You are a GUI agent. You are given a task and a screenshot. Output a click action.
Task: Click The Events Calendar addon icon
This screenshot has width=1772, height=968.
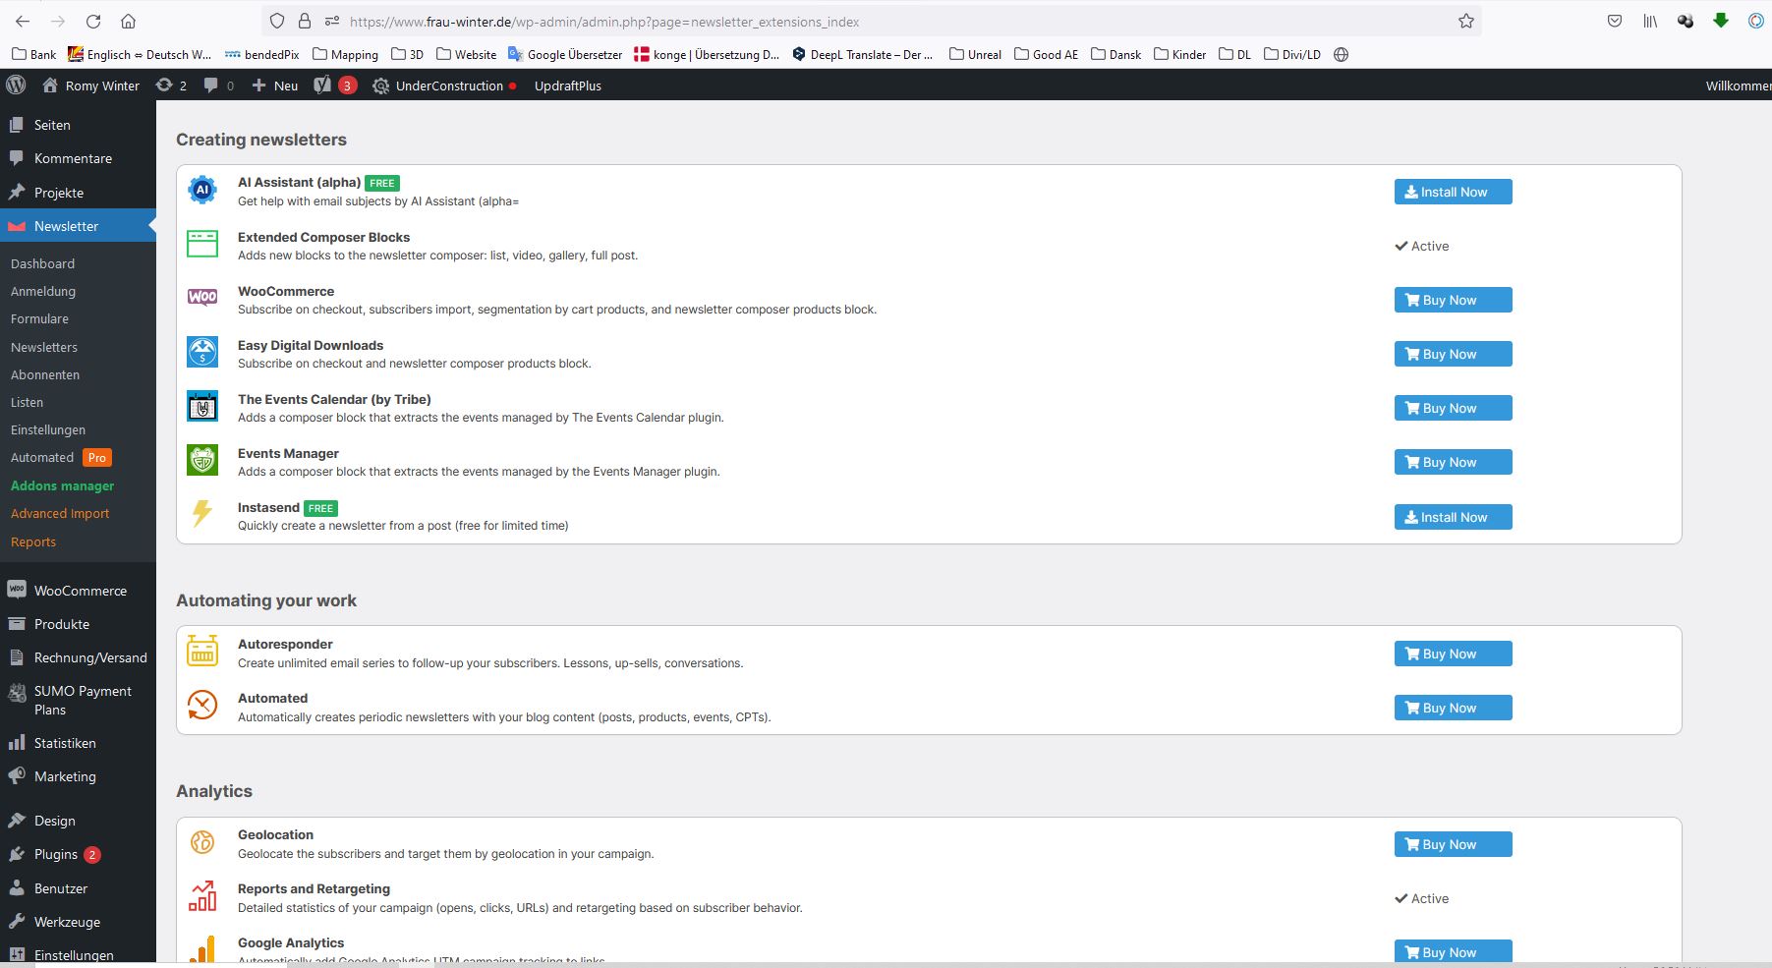tap(202, 406)
